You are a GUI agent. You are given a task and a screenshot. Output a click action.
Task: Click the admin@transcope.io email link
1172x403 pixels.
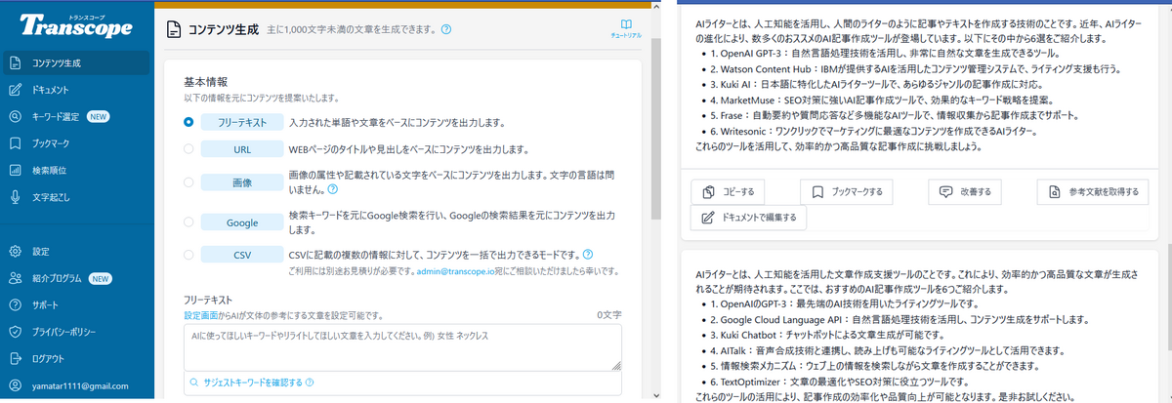click(457, 269)
